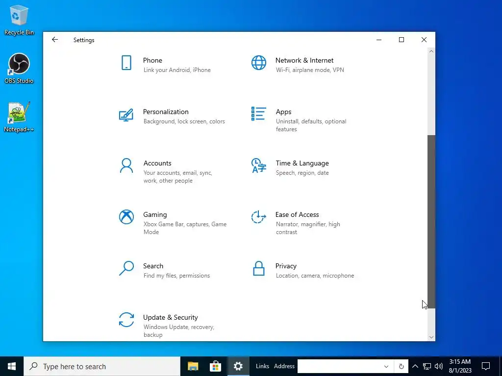Open the Recycle Bin desktop icon
The width and height of the screenshot is (502, 376).
tap(19, 20)
